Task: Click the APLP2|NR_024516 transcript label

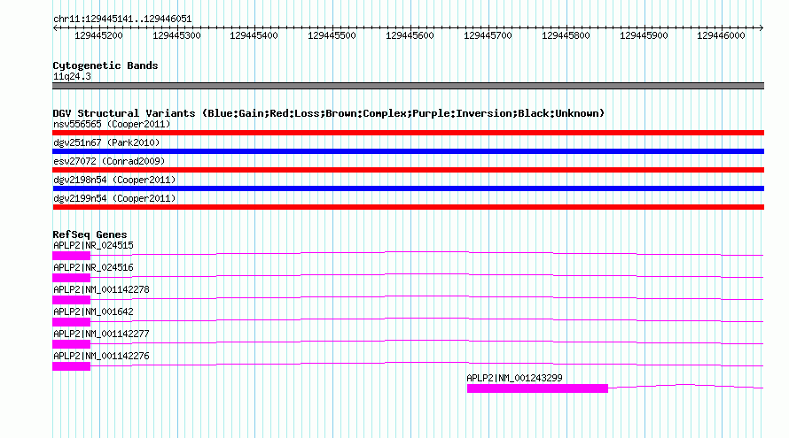Action: (x=93, y=268)
